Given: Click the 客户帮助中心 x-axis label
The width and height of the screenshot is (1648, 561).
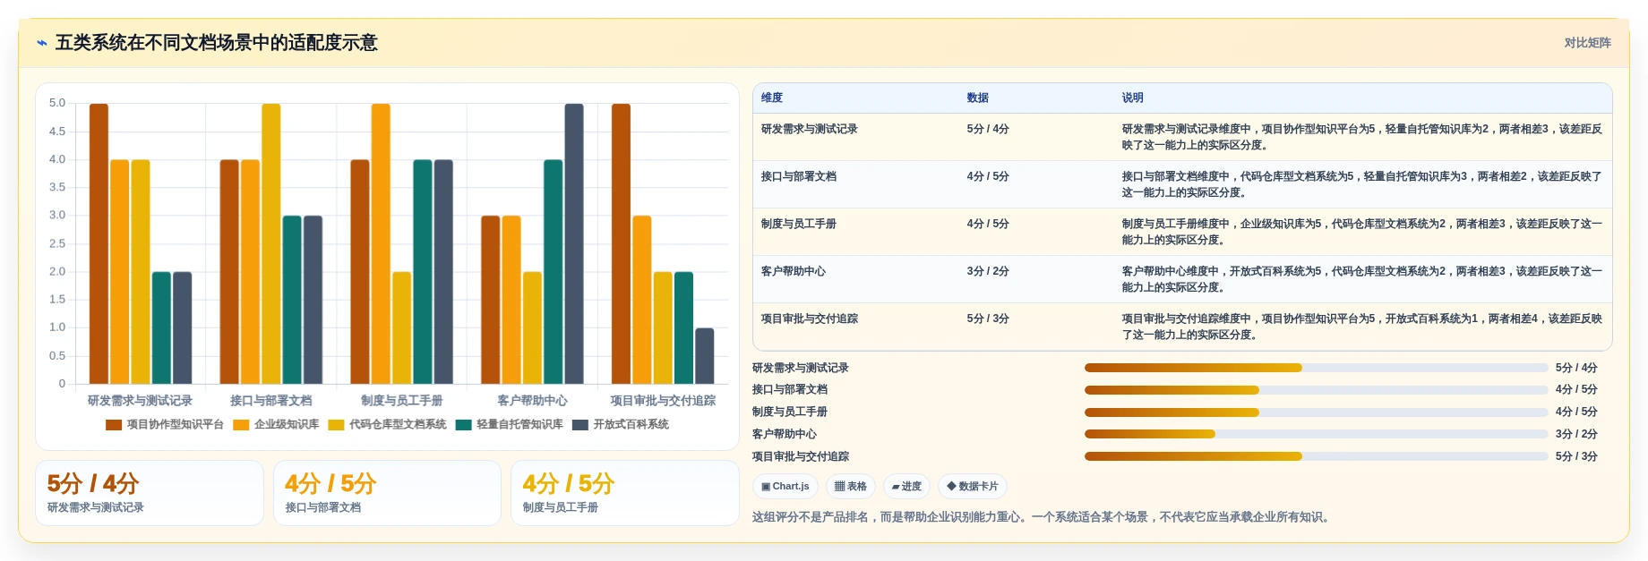Looking at the screenshot, I should pos(532,401).
